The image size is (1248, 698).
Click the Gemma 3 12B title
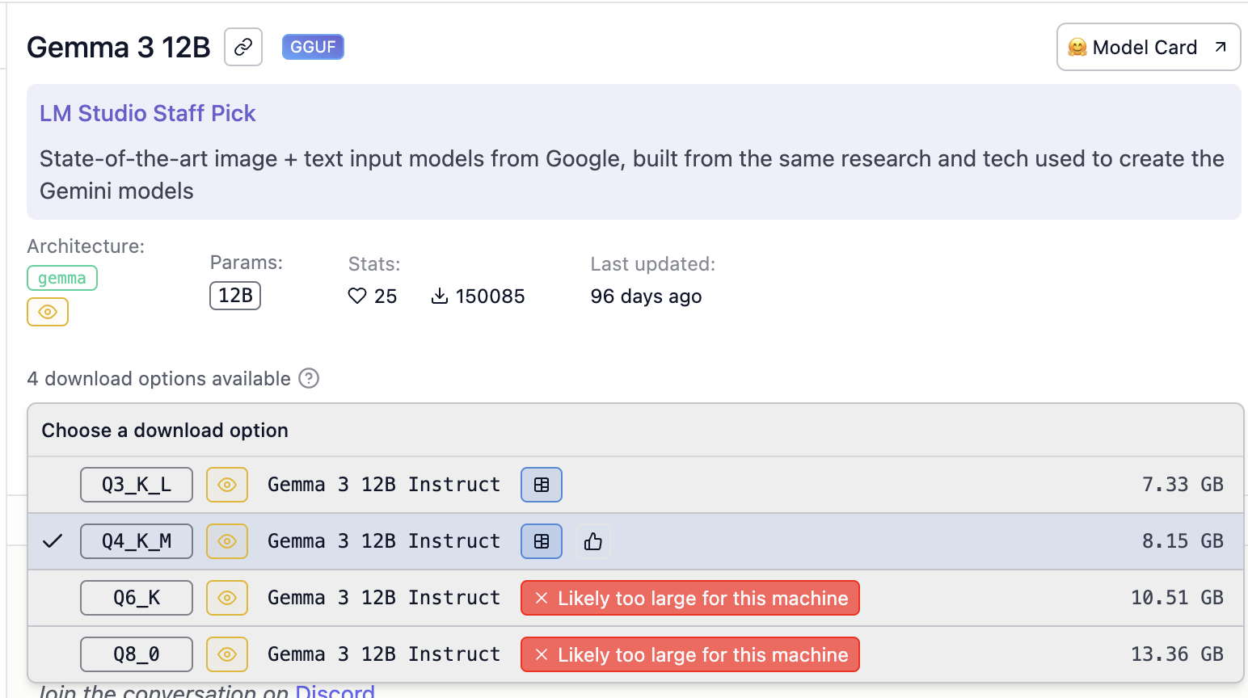click(x=119, y=48)
